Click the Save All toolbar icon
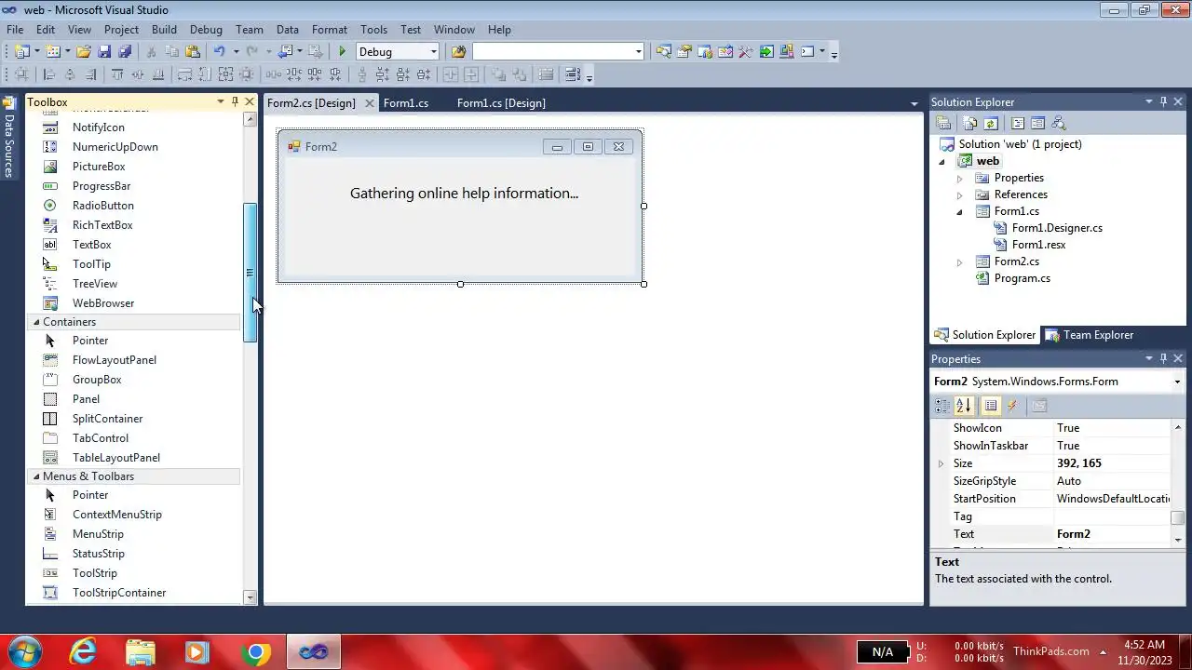Image resolution: width=1192 pixels, height=670 pixels. (x=125, y=52)
